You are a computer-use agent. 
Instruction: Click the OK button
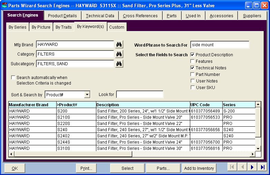15,168
